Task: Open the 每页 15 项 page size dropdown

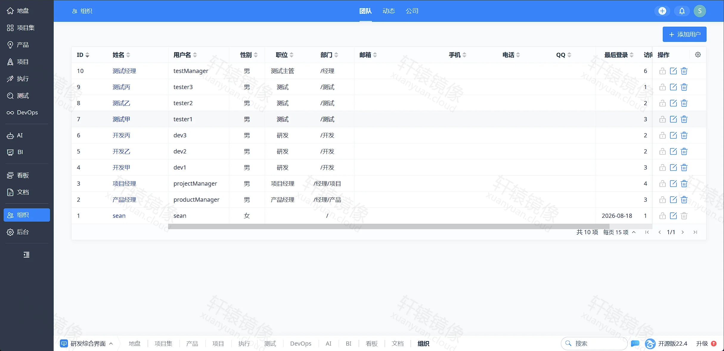Action: 619,232
